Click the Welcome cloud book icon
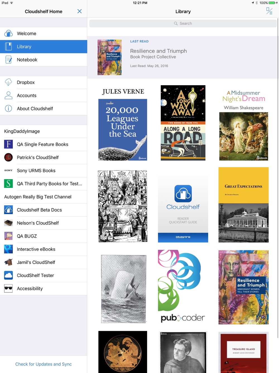The height and width of the screenshot is (373, 279). (8, 34)
